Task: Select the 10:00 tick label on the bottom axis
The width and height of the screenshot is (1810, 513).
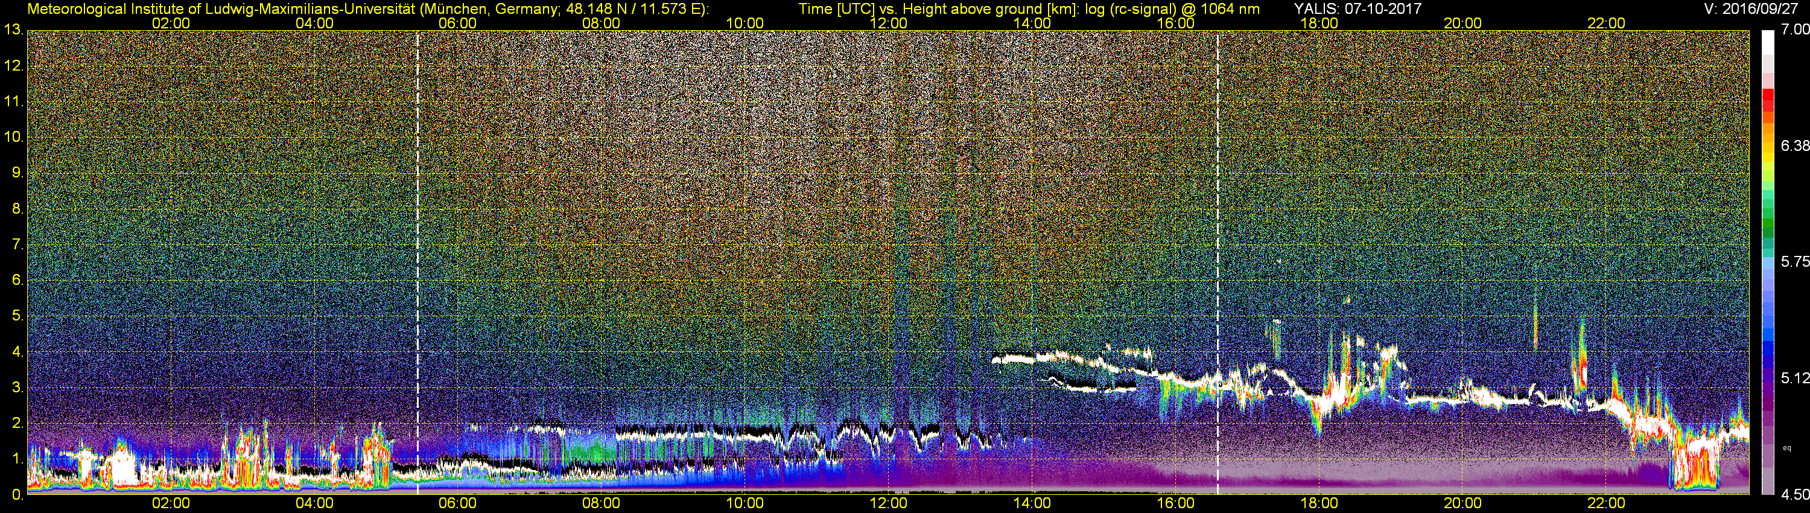Action: (745, 504)
